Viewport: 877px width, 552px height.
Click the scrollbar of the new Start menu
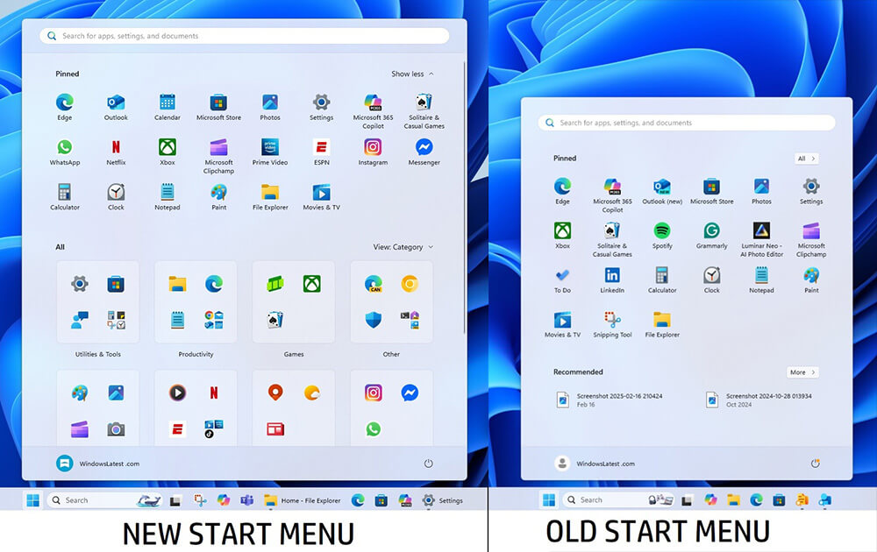(464, 197)
